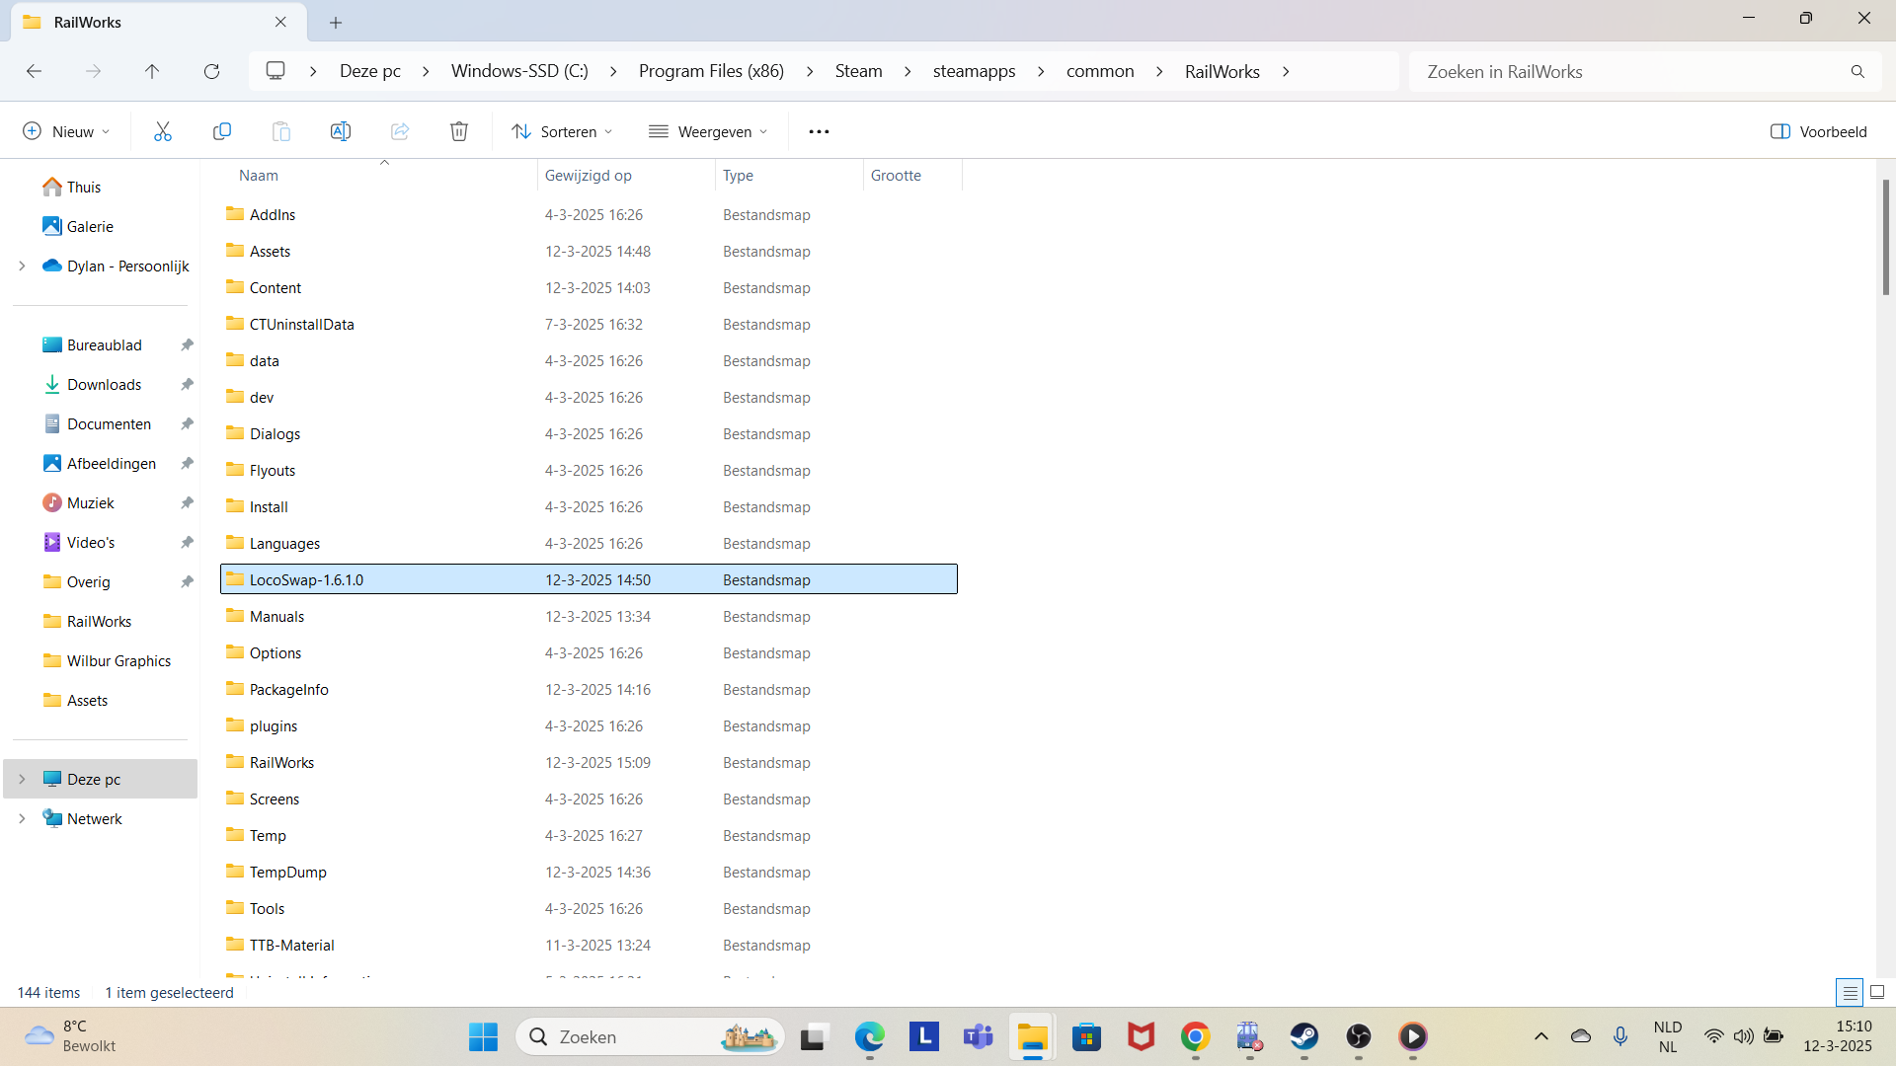Go up one folder level arrow
Screen dimensions: 1896x1066
152,71
